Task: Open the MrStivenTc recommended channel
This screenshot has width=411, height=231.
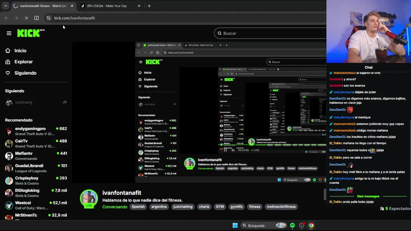Action: (x=36, y=216)
